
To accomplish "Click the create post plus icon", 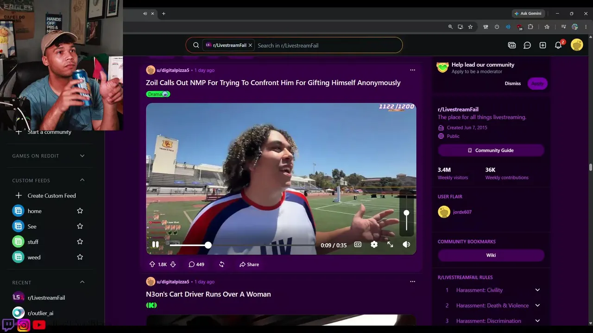I will 543,45.
